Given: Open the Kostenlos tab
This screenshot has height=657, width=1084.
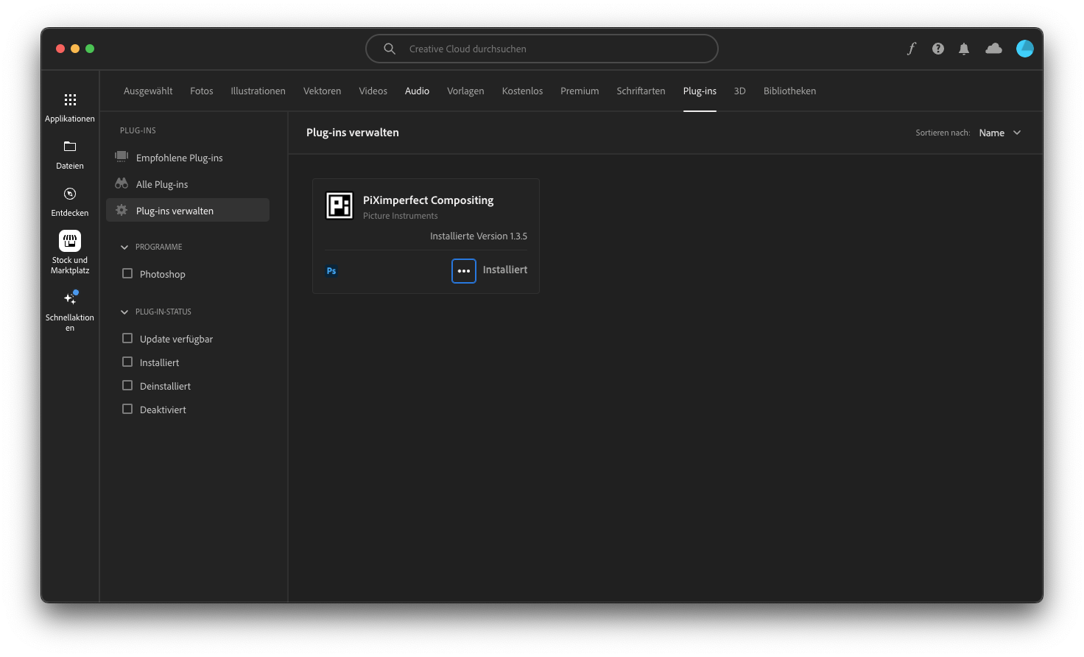Looking at the screenshot, I should click(x=522, y=91).
